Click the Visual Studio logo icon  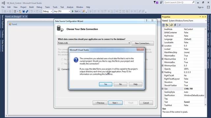click(x=3, y=3)
